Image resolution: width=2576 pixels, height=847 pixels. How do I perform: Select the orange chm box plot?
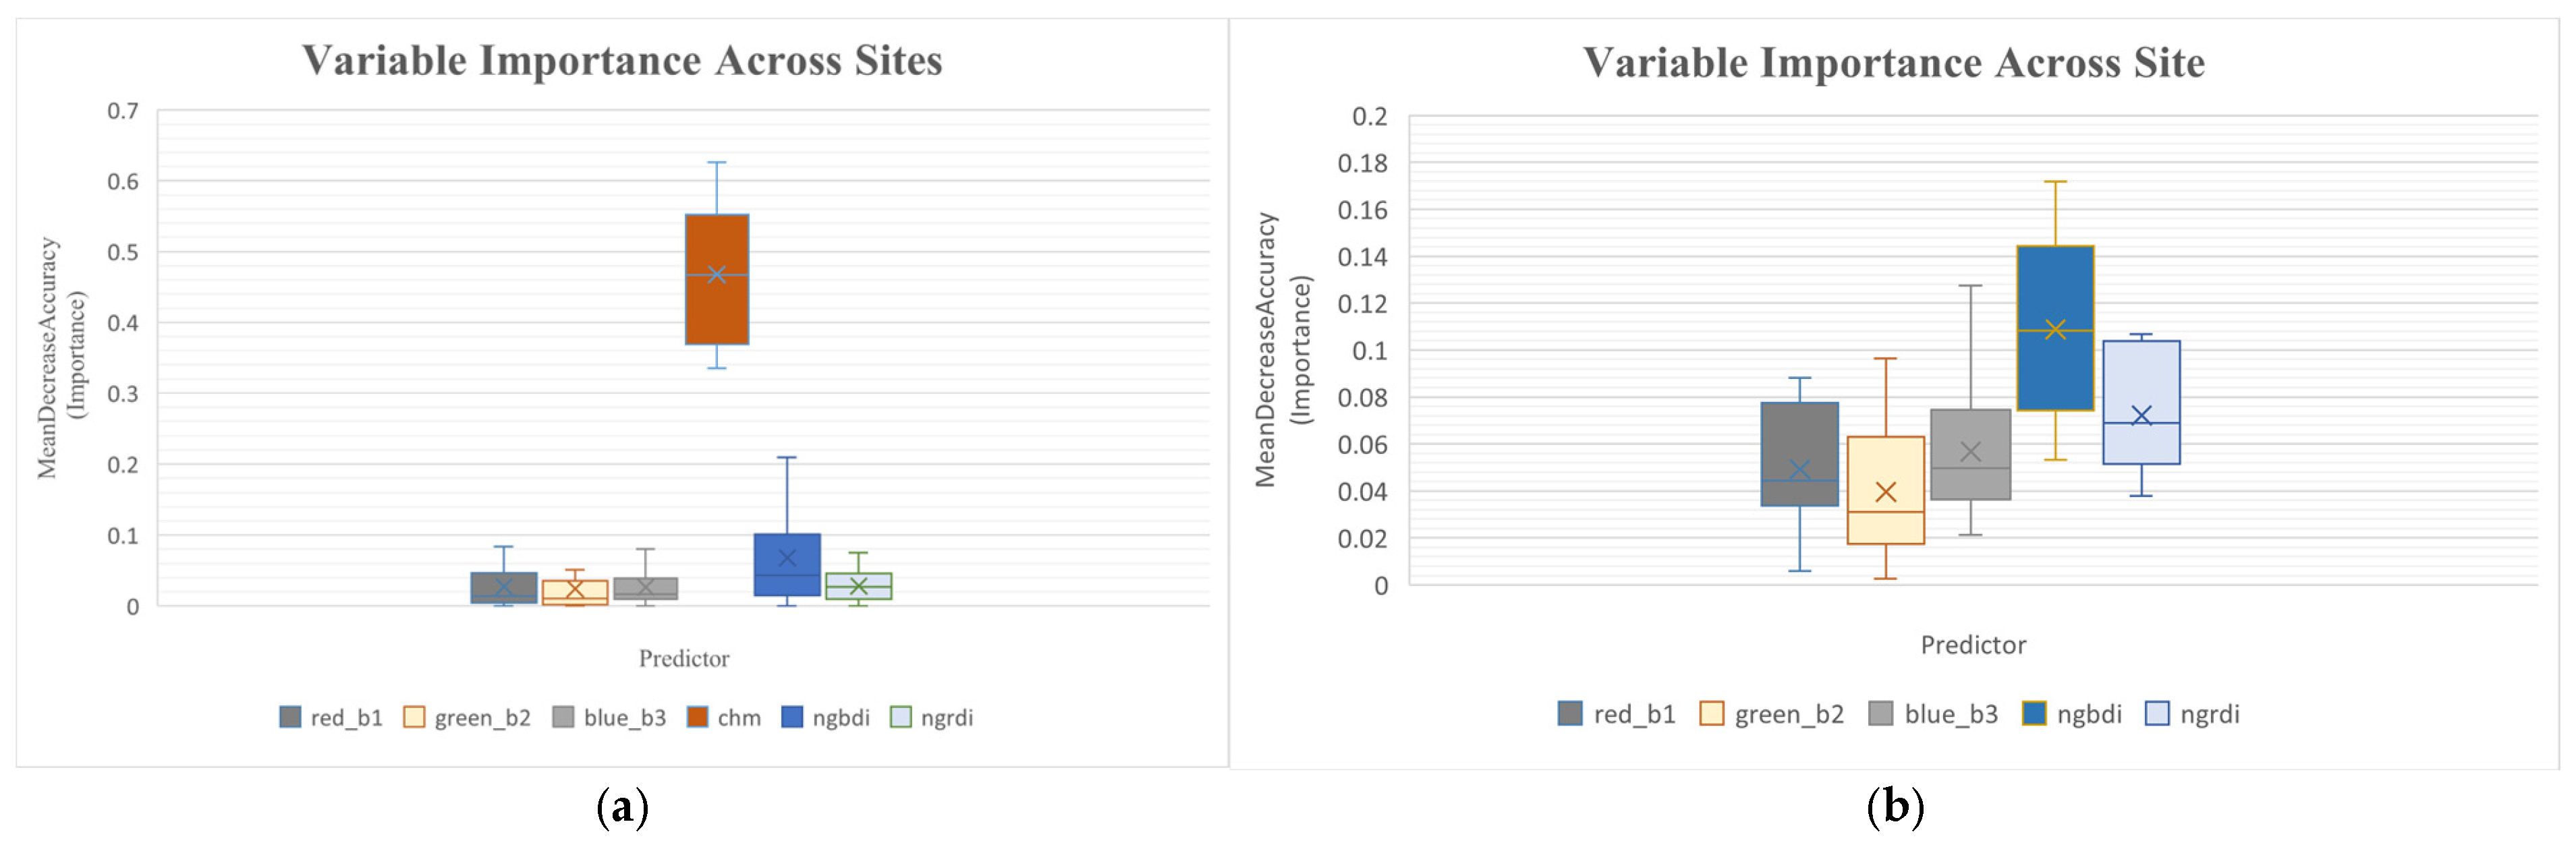tap(717, 279)
